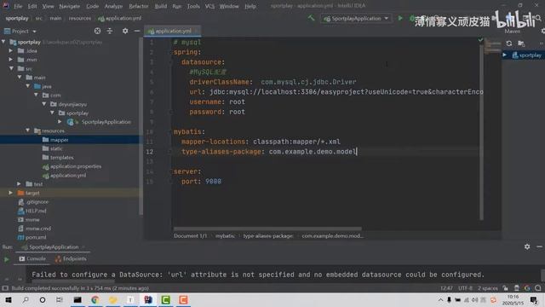545x307 pixels.
Task: Click the mybatis breadcrumb below the editor
Action: (225, 236)
